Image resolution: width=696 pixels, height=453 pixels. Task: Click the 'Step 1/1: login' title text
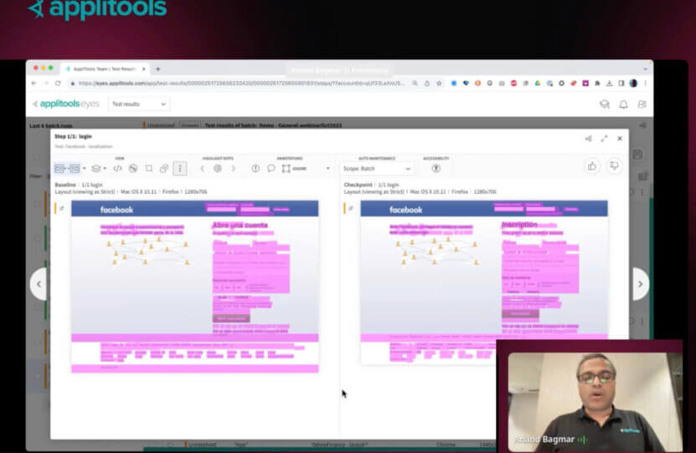73,136
